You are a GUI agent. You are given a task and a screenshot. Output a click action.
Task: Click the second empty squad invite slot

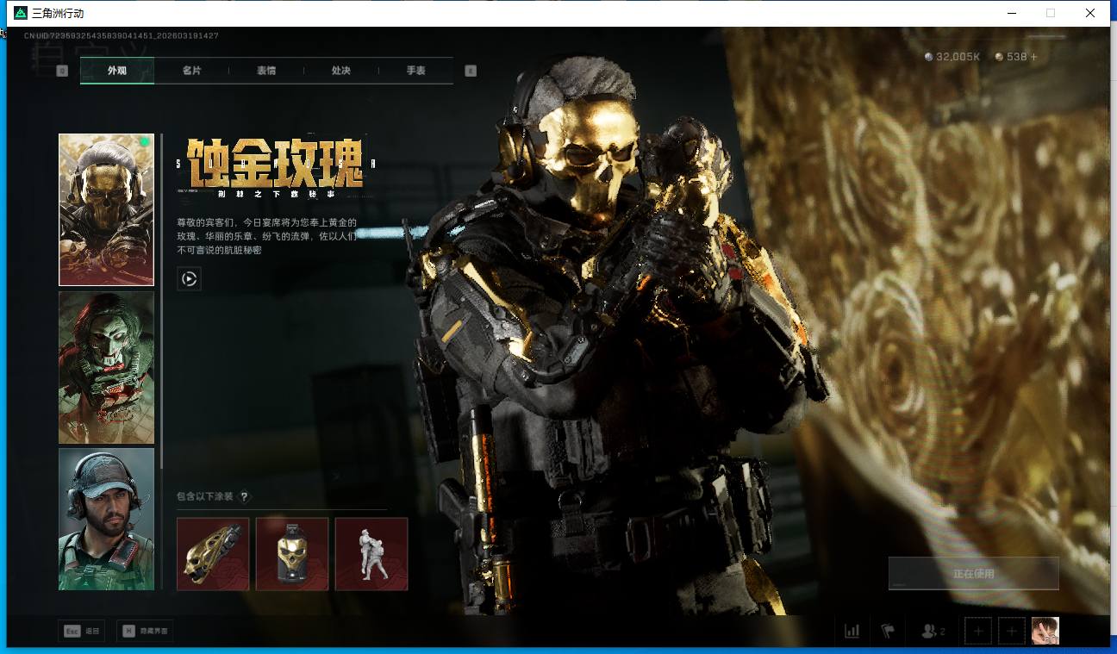[x=1011, y=631]
